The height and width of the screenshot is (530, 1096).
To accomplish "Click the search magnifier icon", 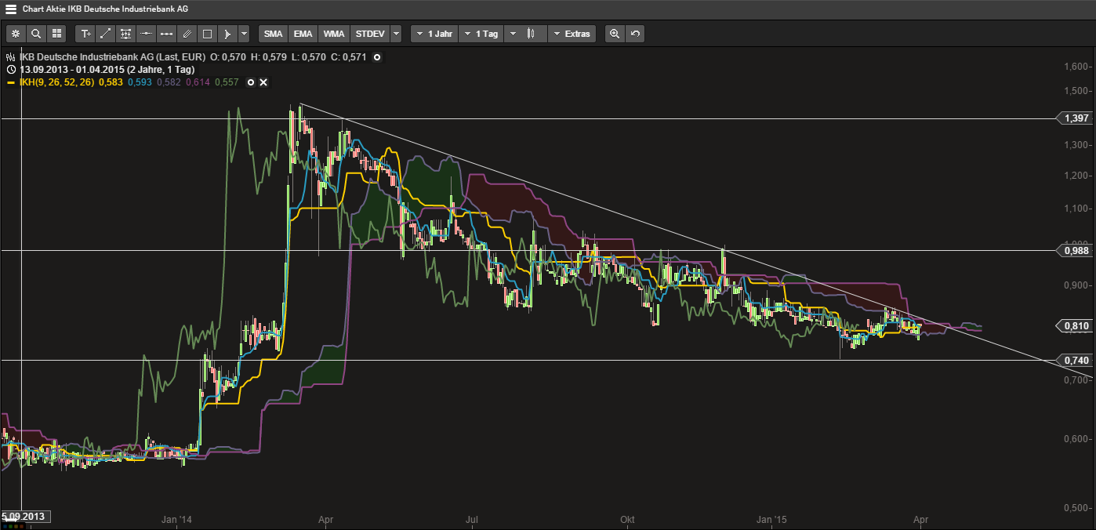I will [x=36, y=34].
